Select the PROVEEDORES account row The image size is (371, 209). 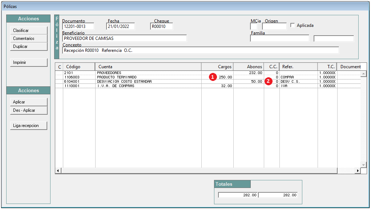(208, 73)
